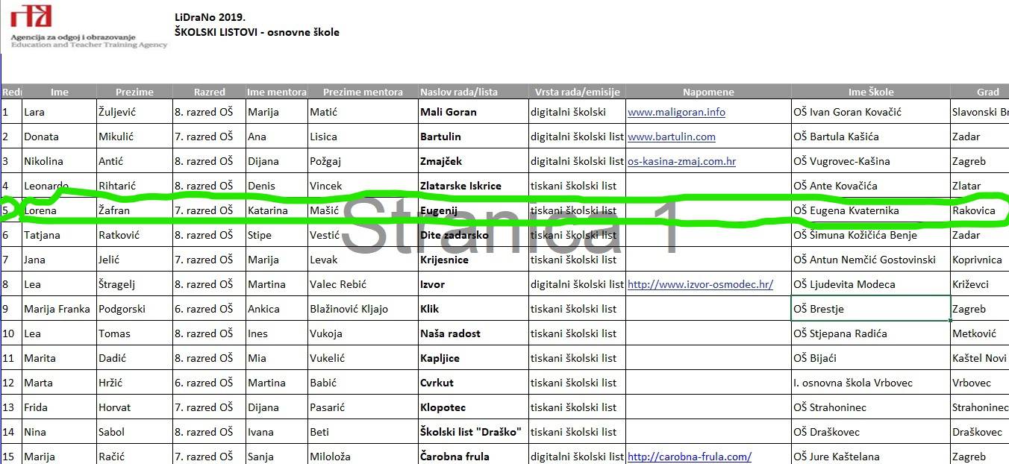Image resolution: width=1009 pixels, height=464 pixels.
Task: Select the Napomene column header
Action: click(708, 92)
